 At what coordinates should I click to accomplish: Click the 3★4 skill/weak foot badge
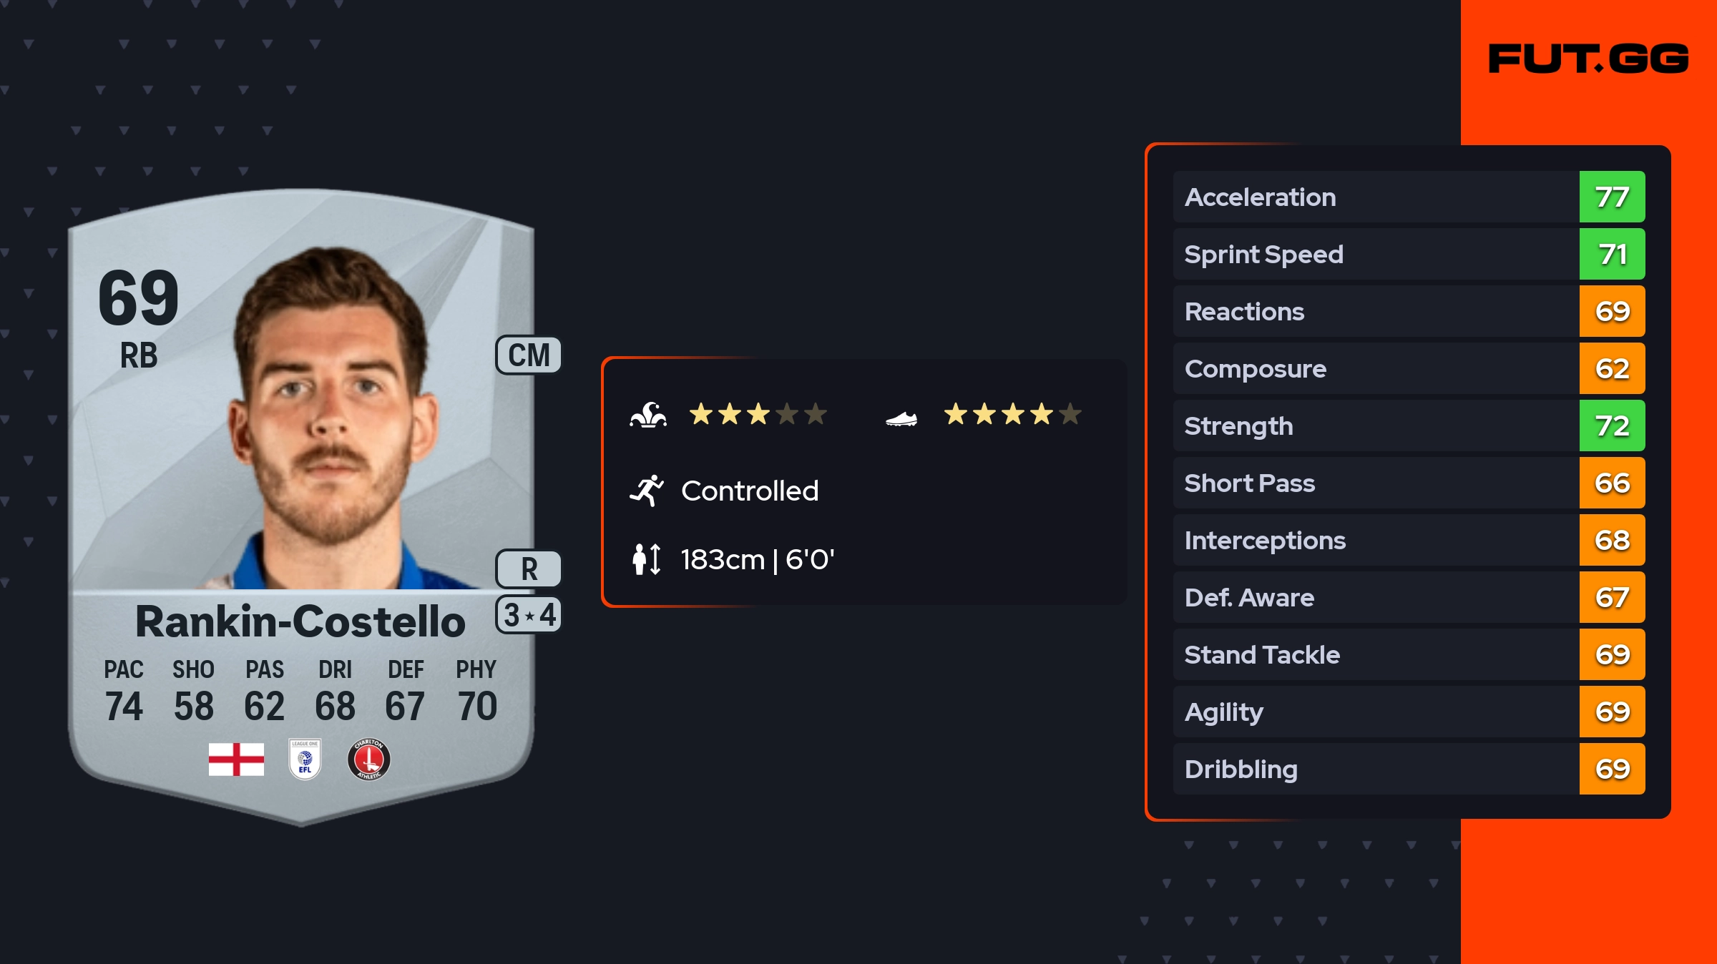[529, 615]
